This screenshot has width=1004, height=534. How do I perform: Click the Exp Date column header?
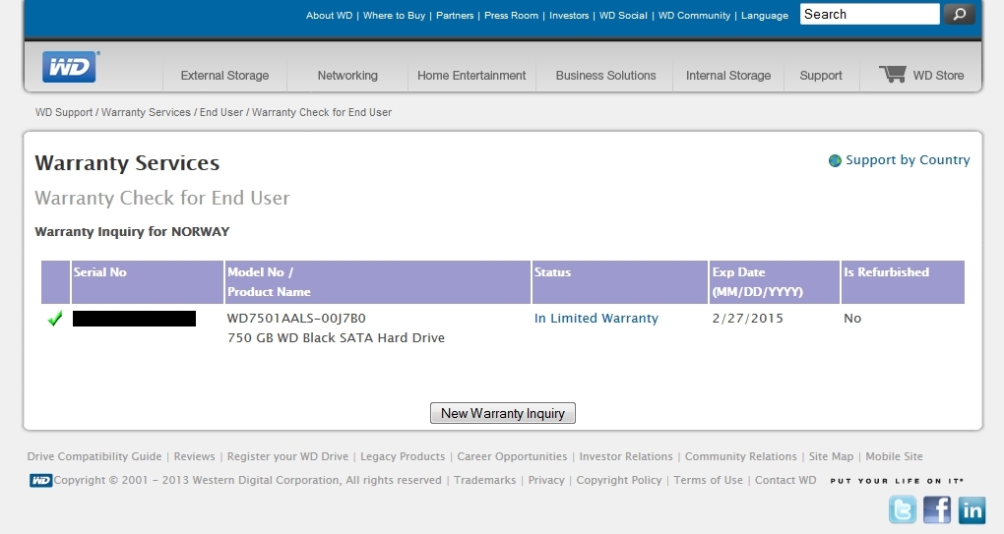click(774, 282)
